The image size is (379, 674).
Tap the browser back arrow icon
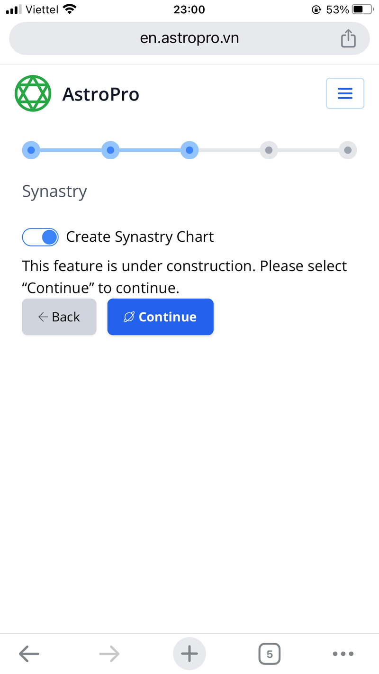click(29, 653)
